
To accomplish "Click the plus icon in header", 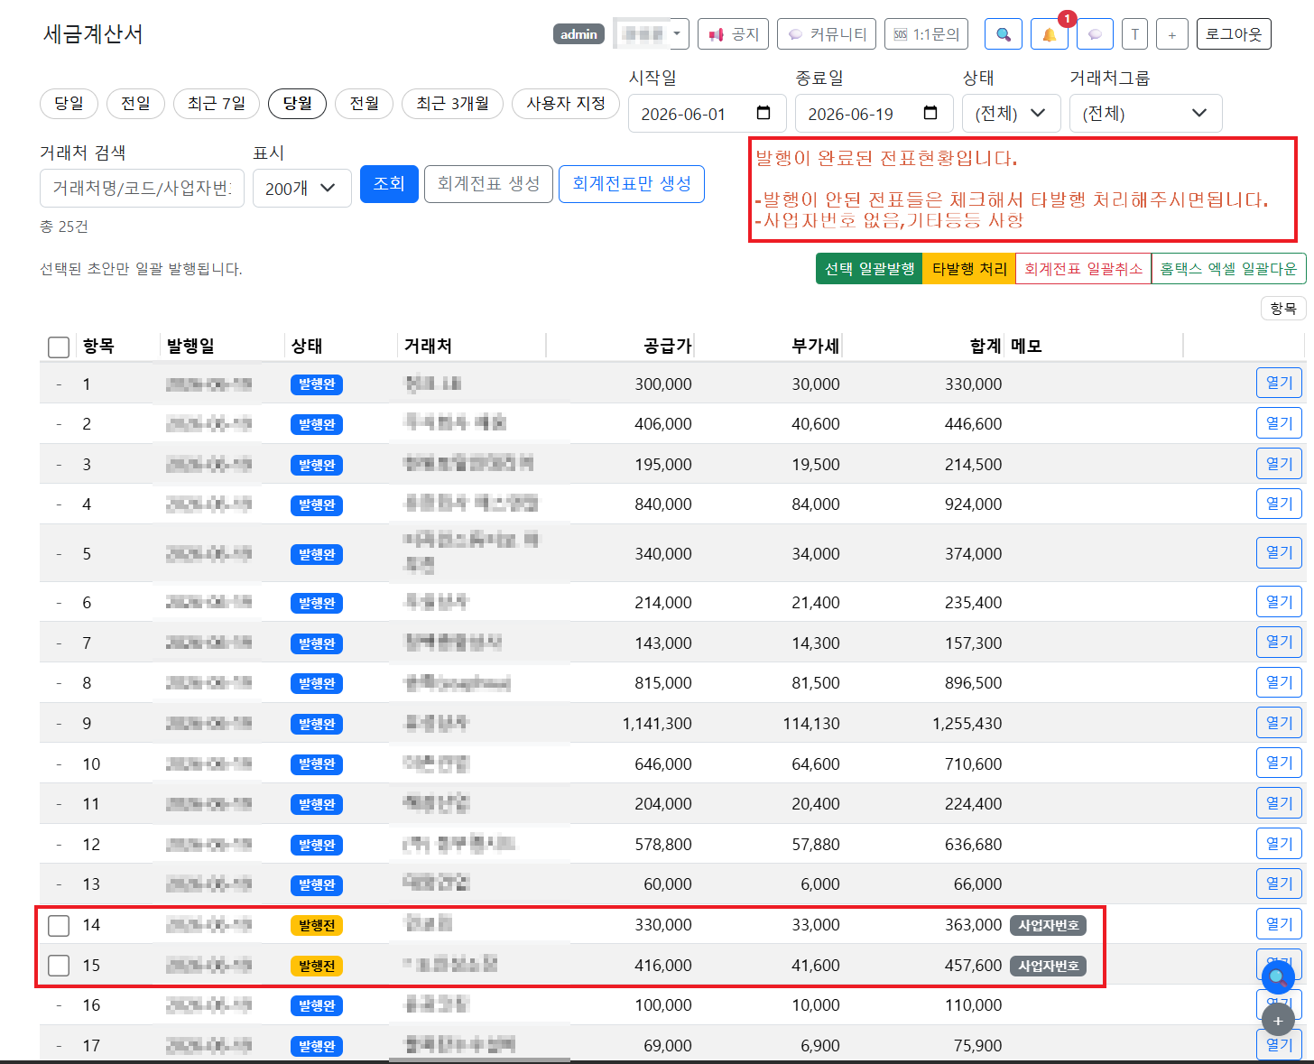I will coord(1171,34).
